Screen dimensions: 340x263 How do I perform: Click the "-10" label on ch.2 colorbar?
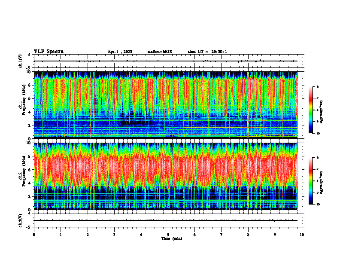click(317, 205)
